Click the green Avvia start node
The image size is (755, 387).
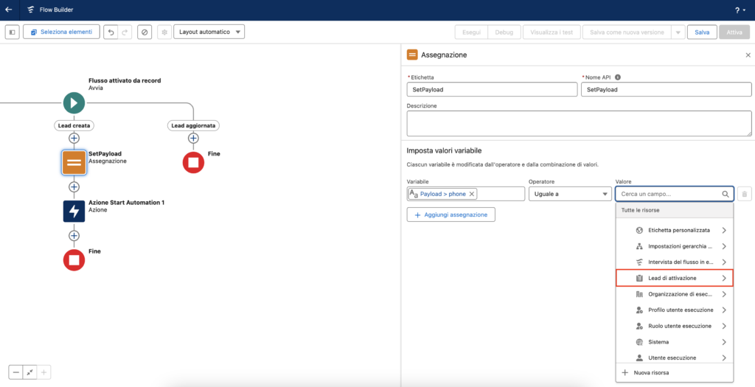coord(74,103)
